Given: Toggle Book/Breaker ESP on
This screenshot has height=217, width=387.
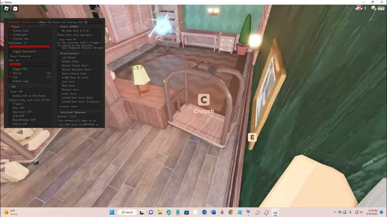Looking at the screenshot, I should click(x=10, y=120).
